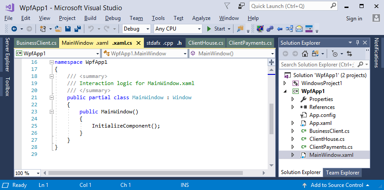Click the Open File folder icon
The image size is (384, 190).
(59, 29)
